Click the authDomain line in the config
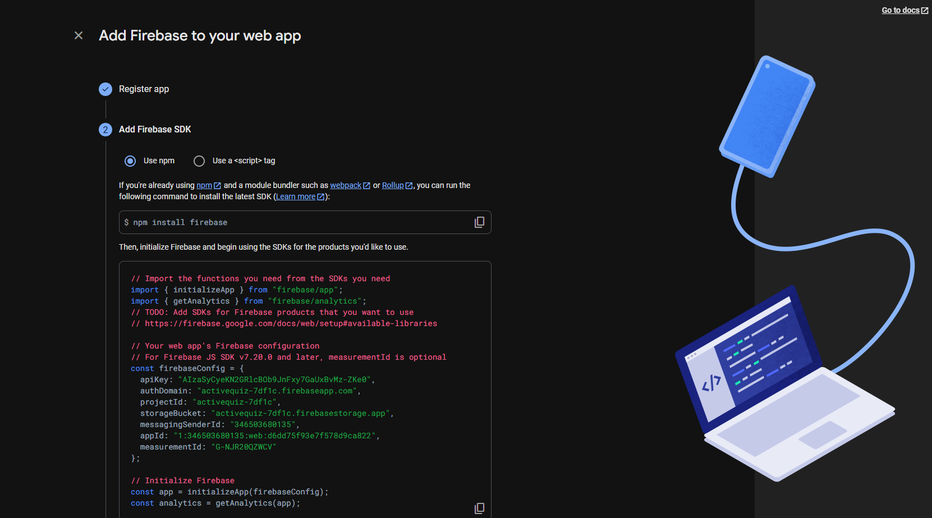This screenshot has height=518, width=932. pyautogui.click(x=250, y=391)
